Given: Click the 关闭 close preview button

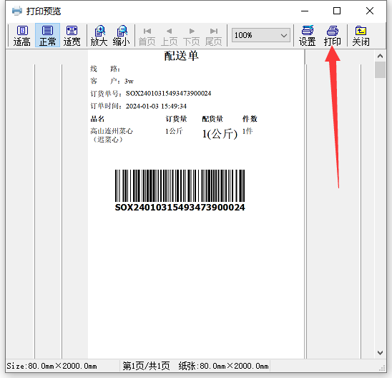Looking at the screenshot, I should coord(361,36).
